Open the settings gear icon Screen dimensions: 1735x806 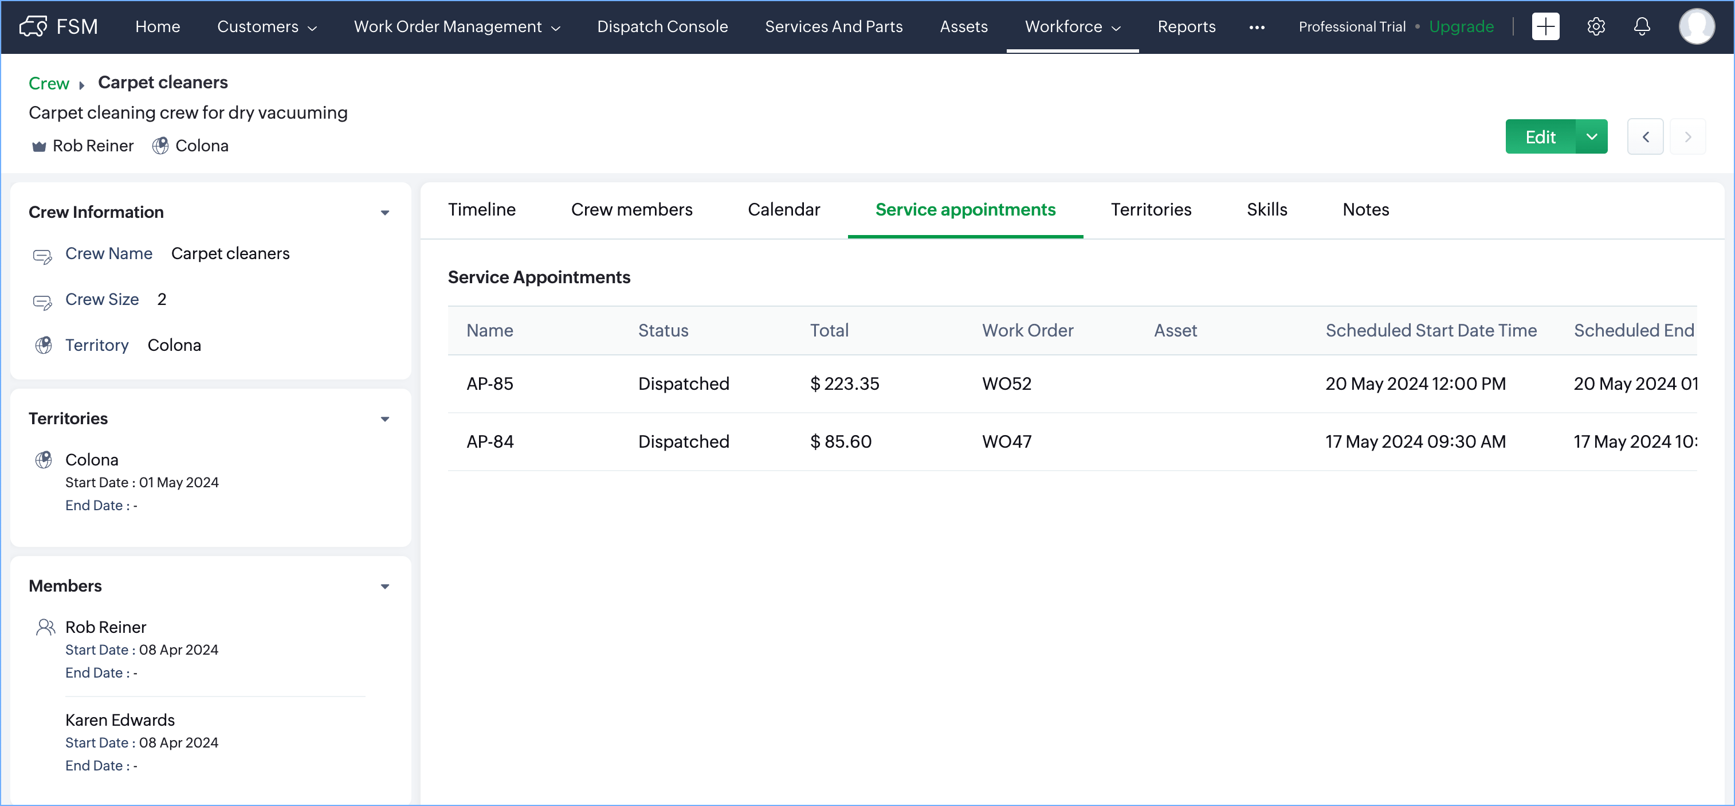(1596, 26)
